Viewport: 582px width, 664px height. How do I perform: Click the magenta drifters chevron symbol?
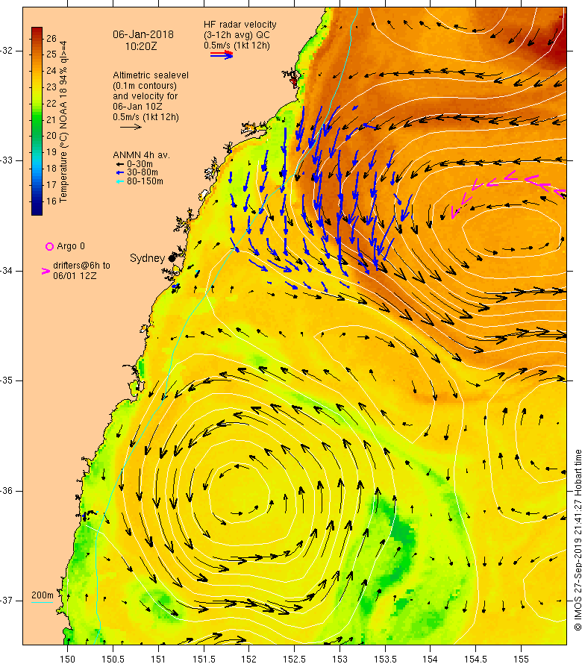[46, 272]
